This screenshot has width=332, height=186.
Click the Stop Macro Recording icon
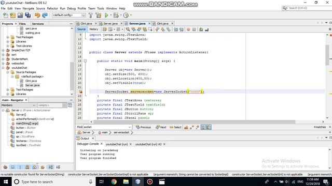[194, 29]
